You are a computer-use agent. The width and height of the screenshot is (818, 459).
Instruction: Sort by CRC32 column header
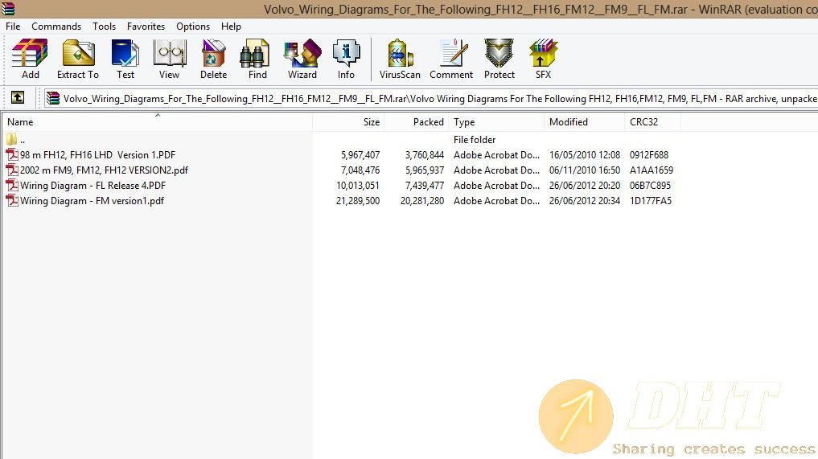tap(652, 122)
